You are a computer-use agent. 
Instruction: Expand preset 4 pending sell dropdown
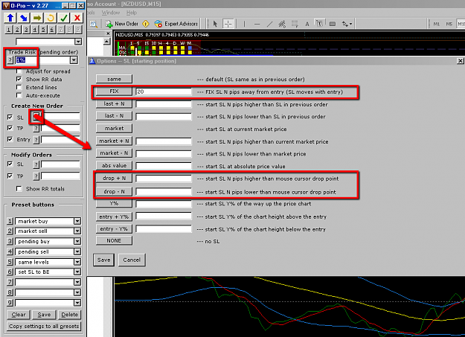(77, 251)
